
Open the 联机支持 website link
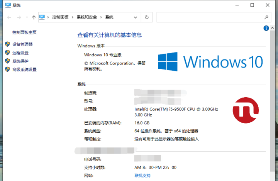(142, 176)
